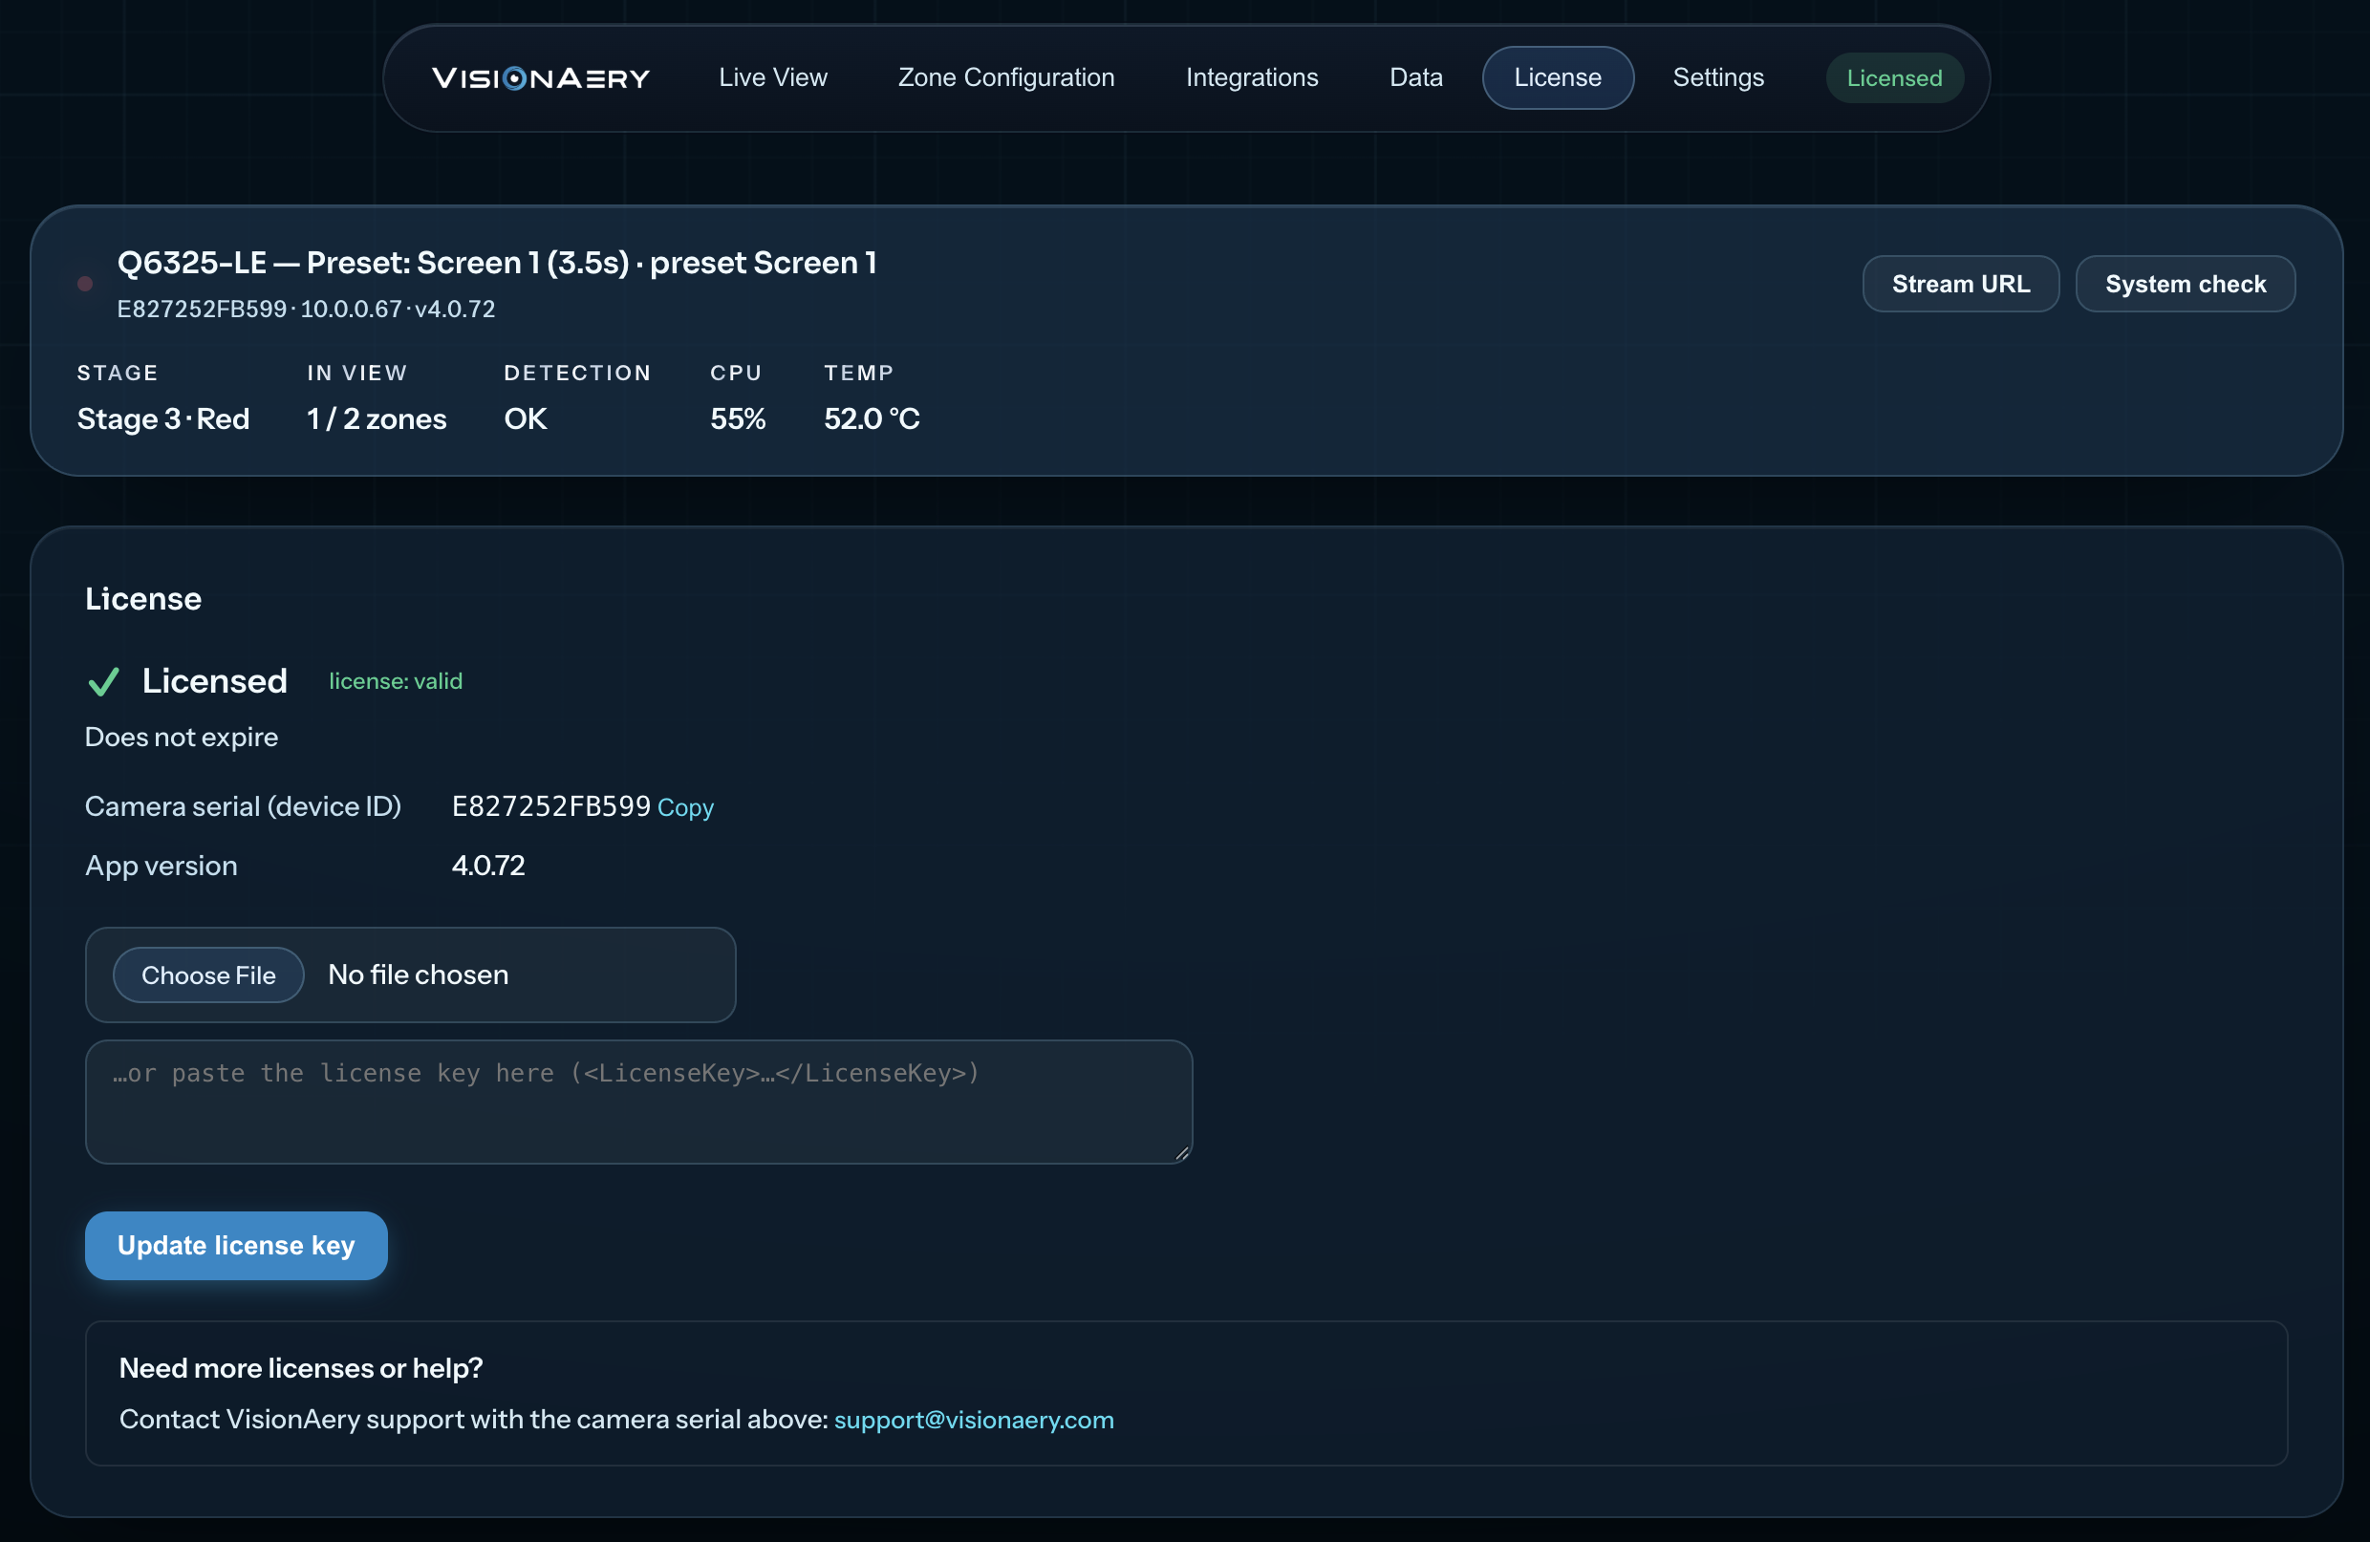Open the Integrations tab
The image size is (2370, 1542).
point(1252,77)
